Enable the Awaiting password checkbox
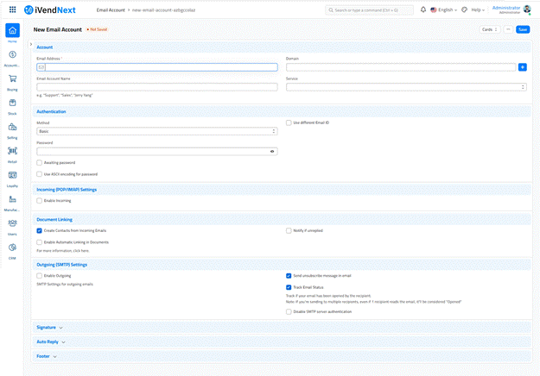540x376 pixels. [40, 162]
